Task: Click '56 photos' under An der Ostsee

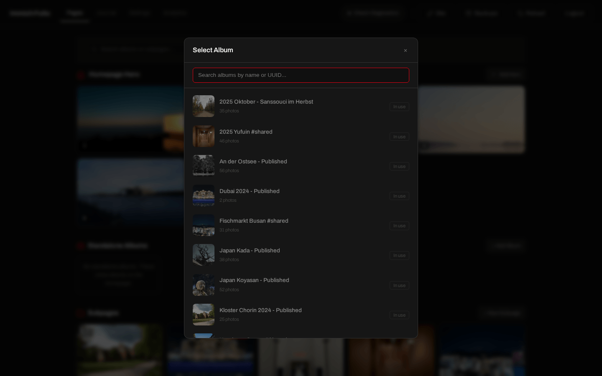Action: pos(229,171)
